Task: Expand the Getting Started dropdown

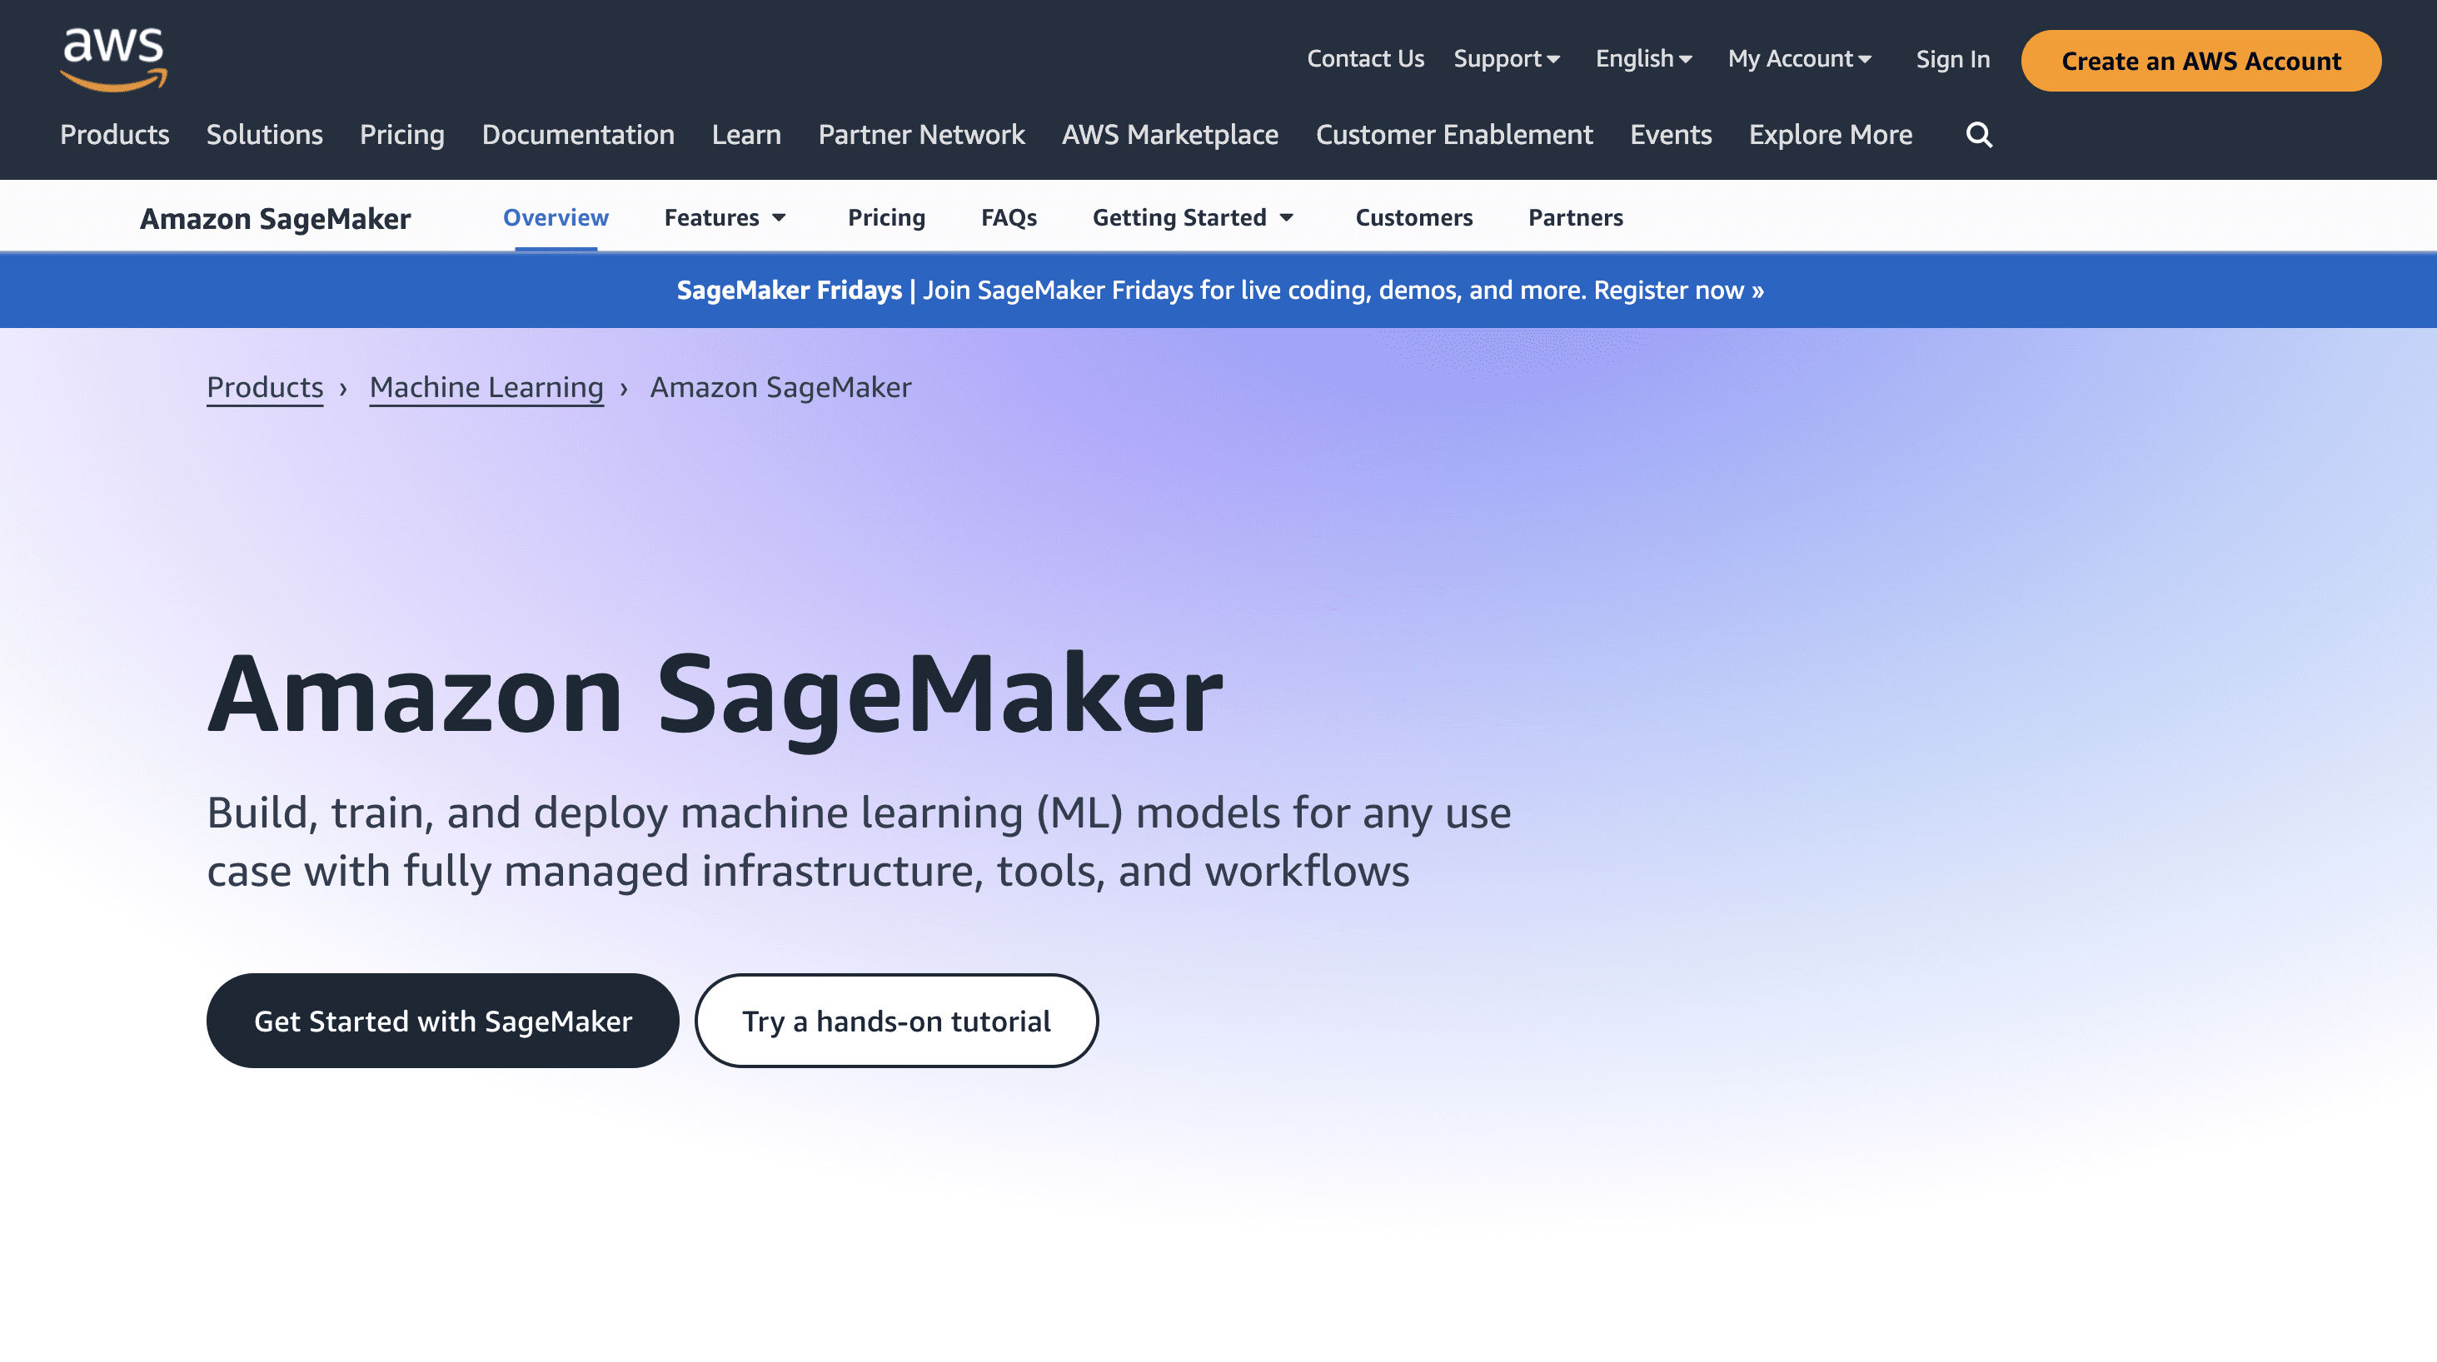Action: pos(1192,218)
